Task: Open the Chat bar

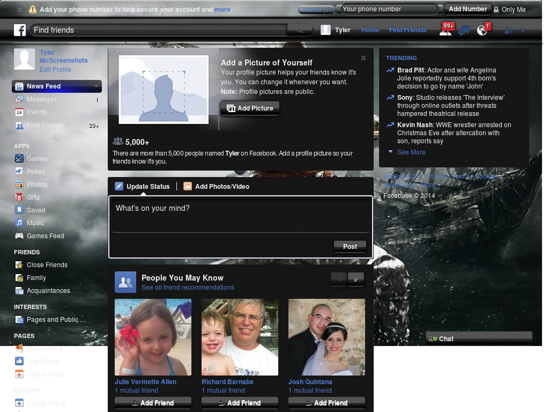Action: tap(479, 339)
